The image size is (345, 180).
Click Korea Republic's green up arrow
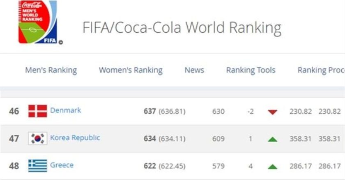tap(272, 139)
